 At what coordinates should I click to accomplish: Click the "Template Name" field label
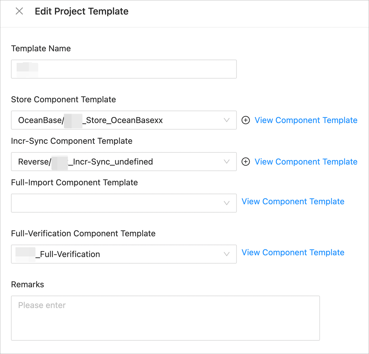[41, 49]
